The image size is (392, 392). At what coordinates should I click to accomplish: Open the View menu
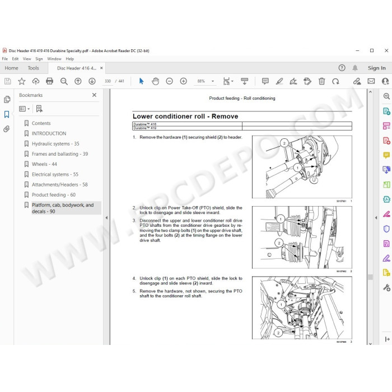(x=27, y=59)
